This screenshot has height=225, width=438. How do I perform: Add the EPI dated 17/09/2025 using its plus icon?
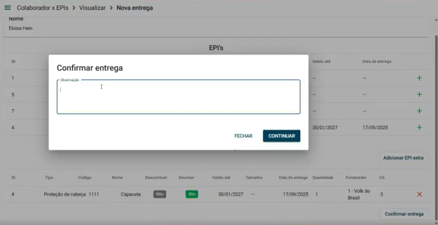click(419, 127)
